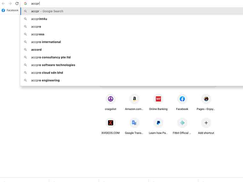
Task: Reload the page with refresh icon
Action: [x=17, y=4]
